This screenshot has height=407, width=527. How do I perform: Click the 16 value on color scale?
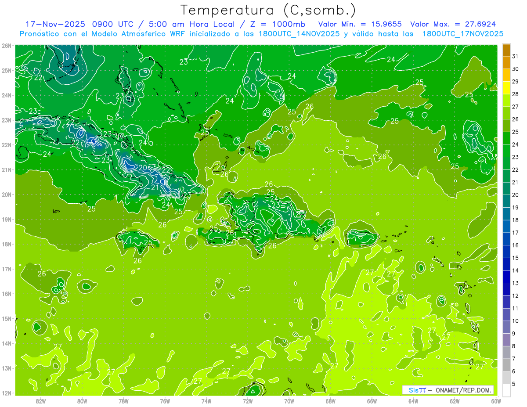point(515,245)
